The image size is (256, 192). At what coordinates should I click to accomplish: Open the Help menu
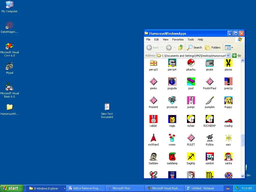200,39
